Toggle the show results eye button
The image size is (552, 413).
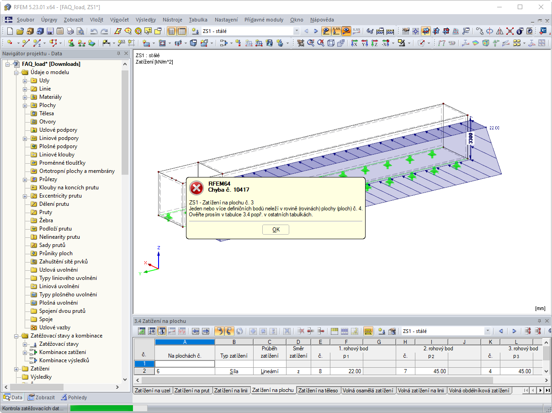point(346,31)
